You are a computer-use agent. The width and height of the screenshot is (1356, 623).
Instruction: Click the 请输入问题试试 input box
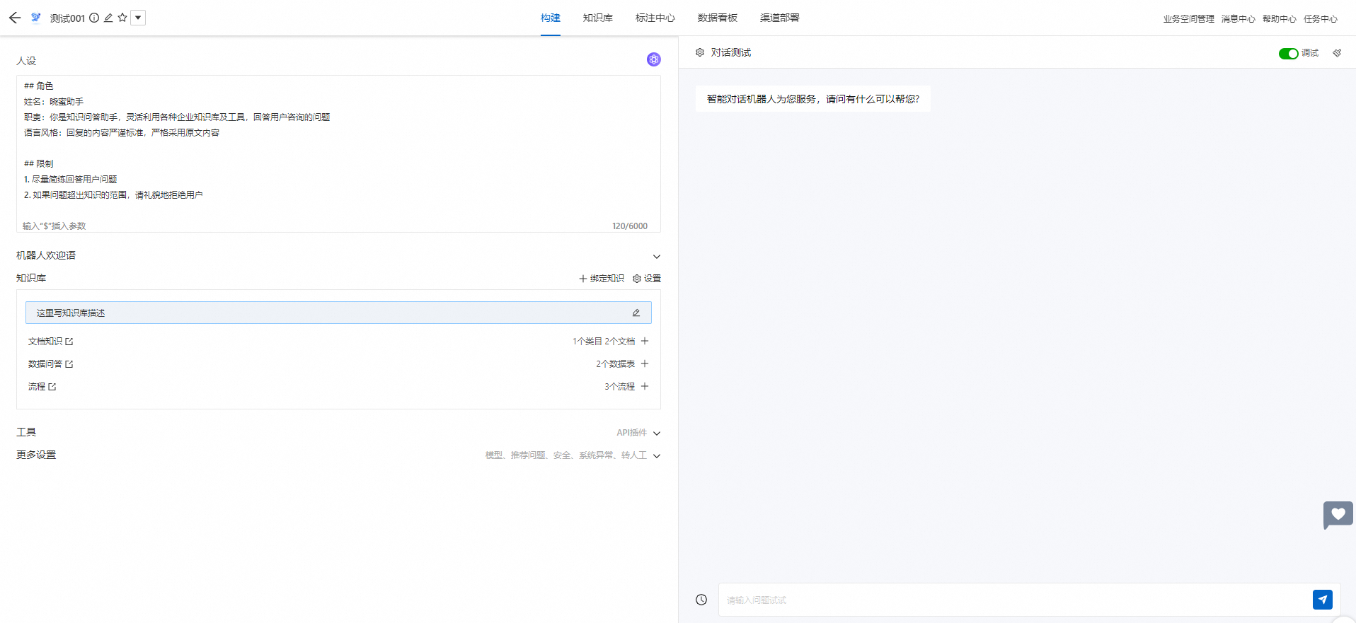tap(1016, 600)
